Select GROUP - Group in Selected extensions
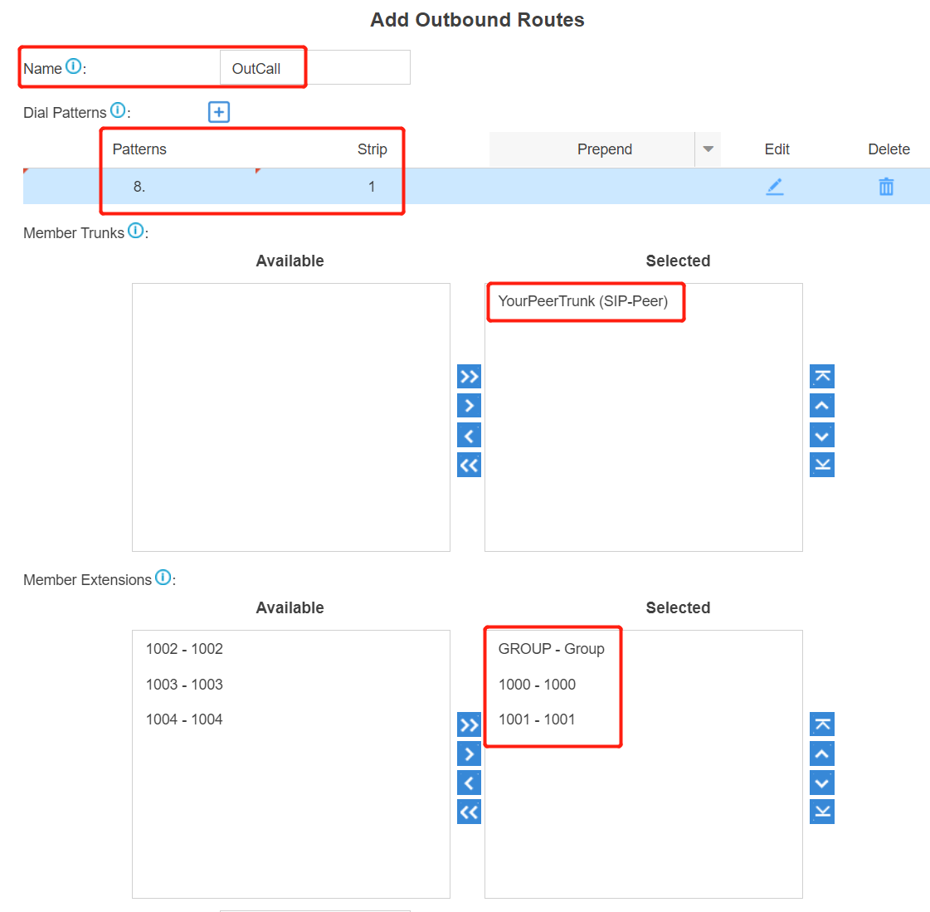The height and width of the screenshot is (912, 930). pos(551,649)
